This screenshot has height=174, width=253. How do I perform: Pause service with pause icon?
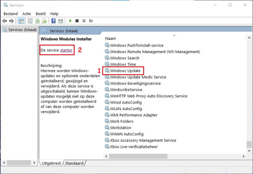[84, 21]
